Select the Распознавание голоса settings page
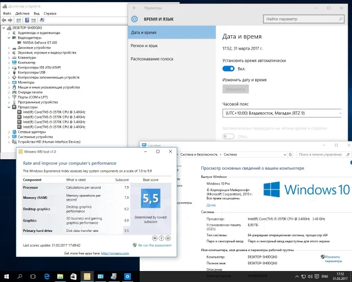 tap(172, 59)
